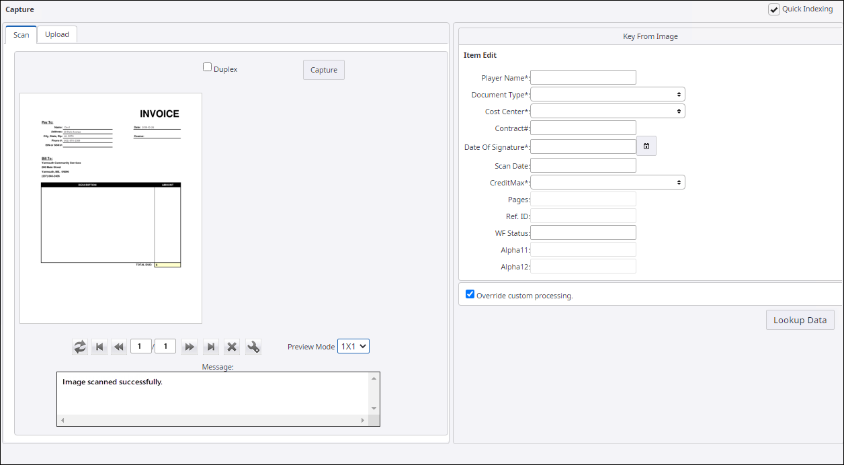Open Preview Mode 1X1 dropdown
Screen dimensions: 844x465
point(353,346)
